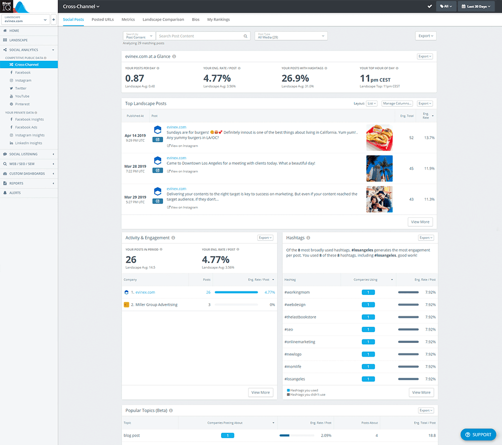Screen dimensions: 502x445
Task: Show info for Your Top Hour of Day
Action: 397,68
